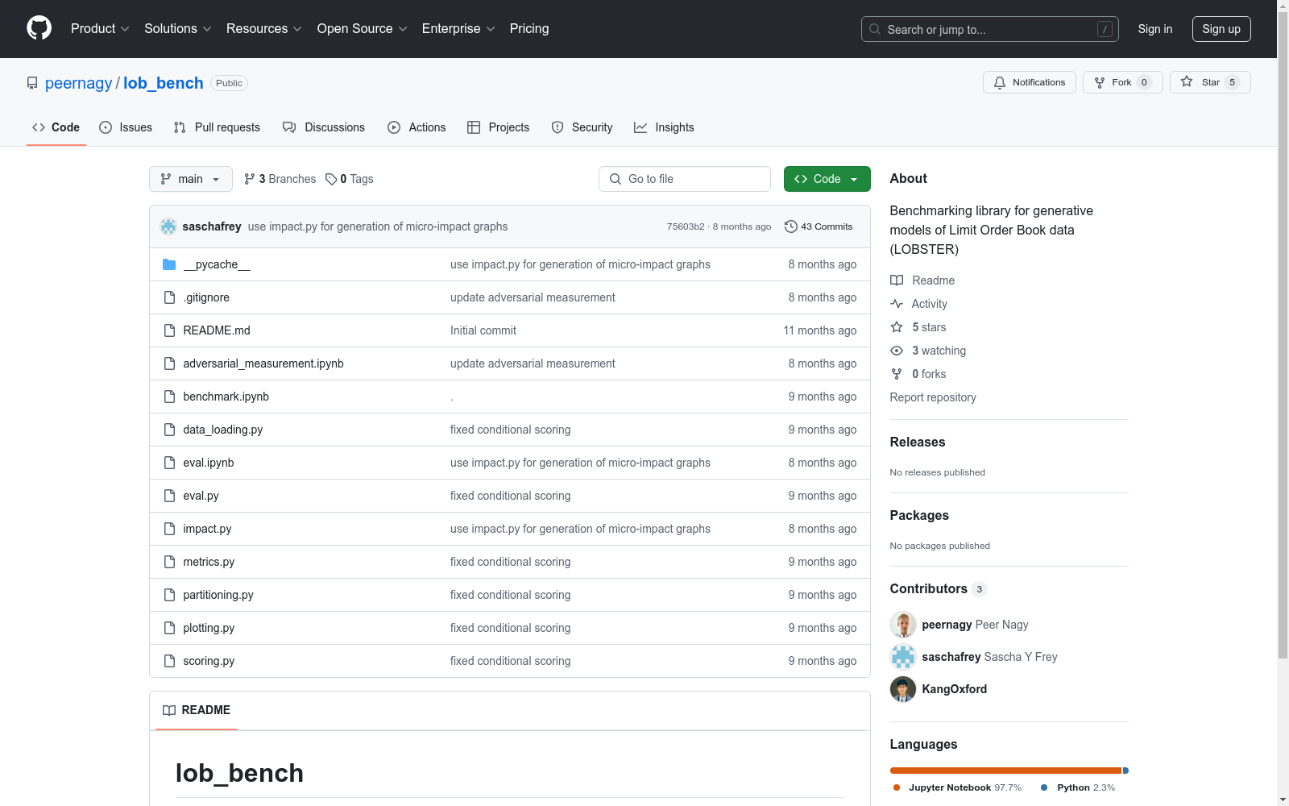The image size is (1289, 806).
Task: Open eval.py file
Action: [x=201, y=496]
